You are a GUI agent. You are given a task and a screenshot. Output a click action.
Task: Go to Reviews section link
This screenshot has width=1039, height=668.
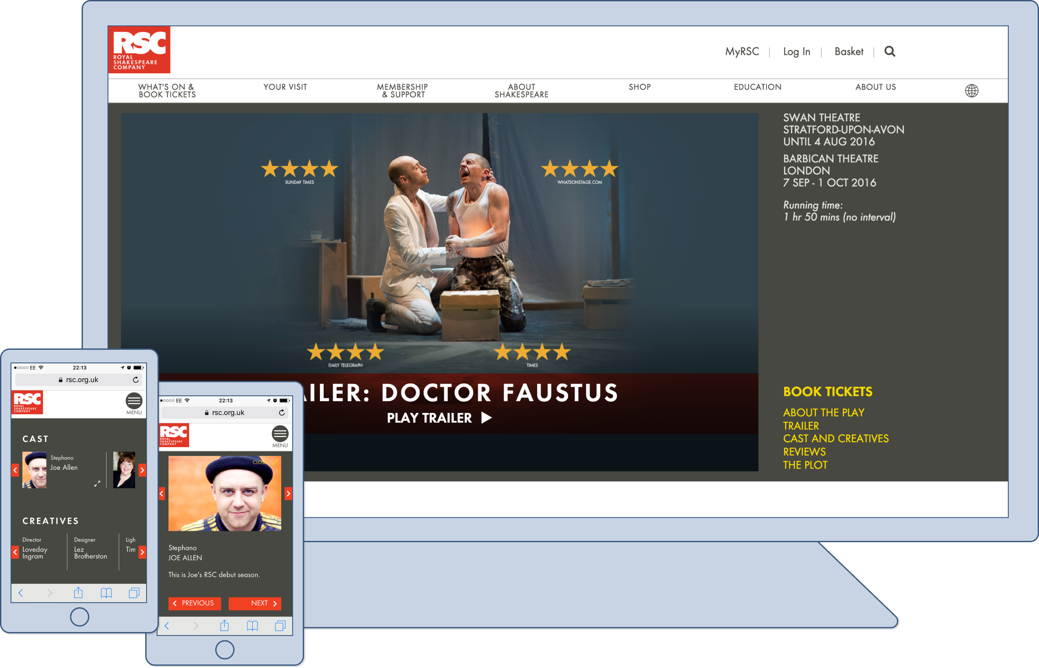pos(804,451)
